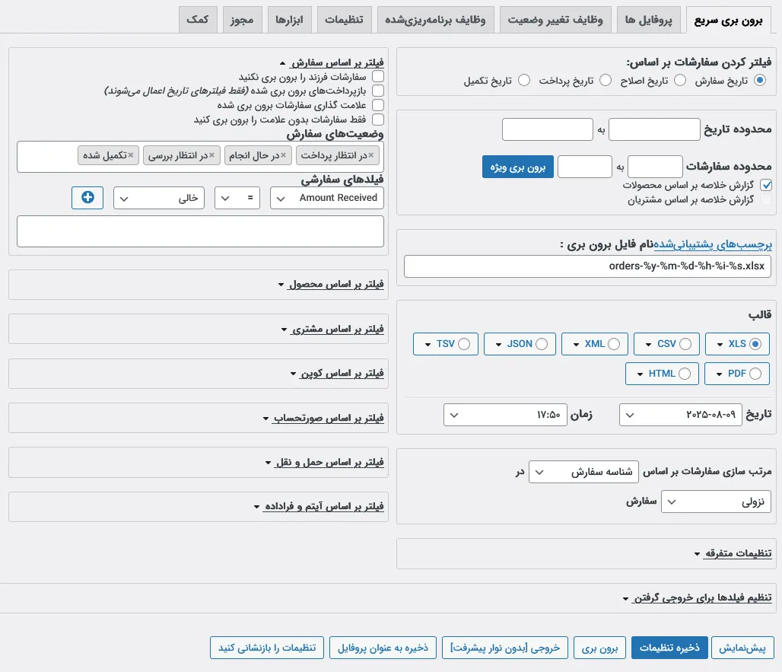
Task: Expand 'فیلتر بر اساس مشتری' section
Action: [x=332, y=330]
